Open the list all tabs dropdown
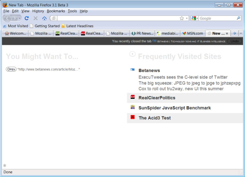 [241, 33]
